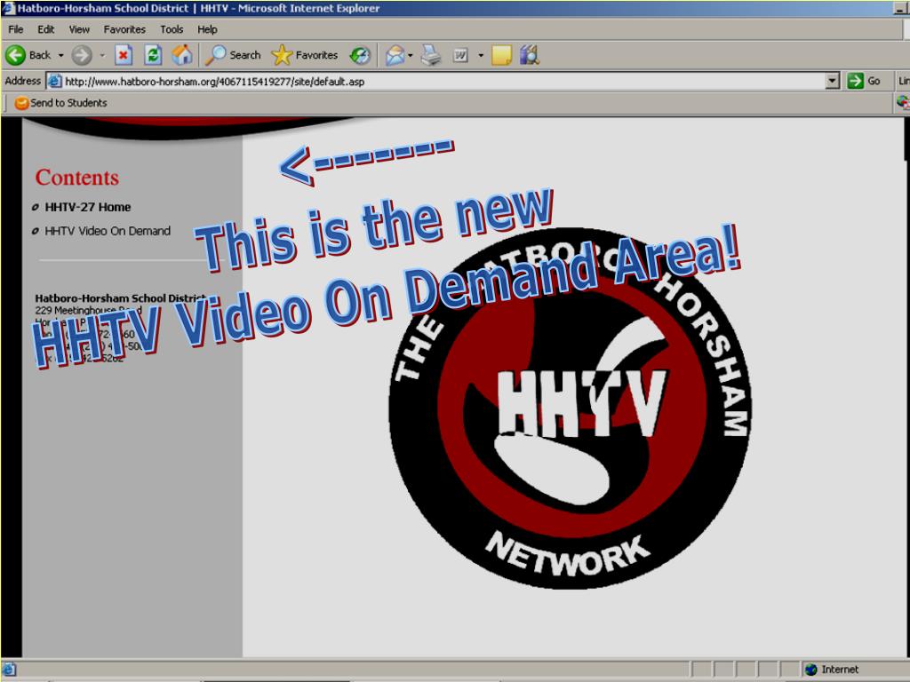Image resolution: width=910 pixels, height=682 pixels.
Task: Print the page with printer icon
Action: tap(431, 55)
